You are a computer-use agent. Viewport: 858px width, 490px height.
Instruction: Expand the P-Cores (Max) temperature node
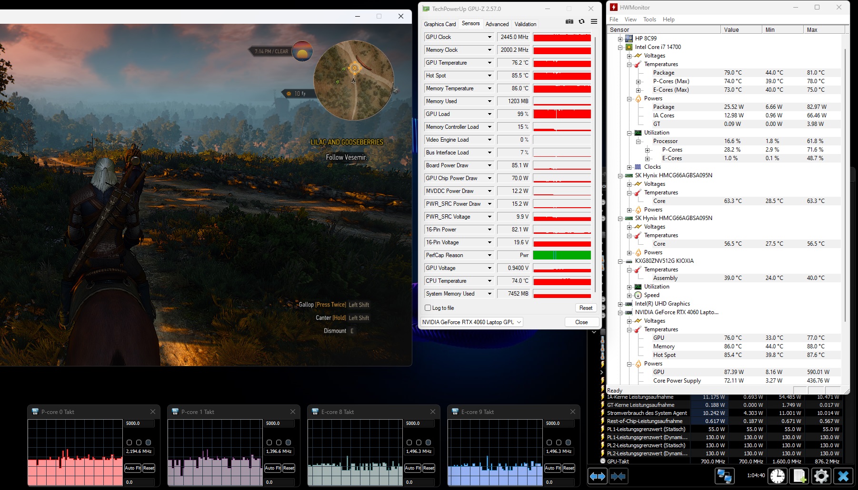(x=639, y=82)
